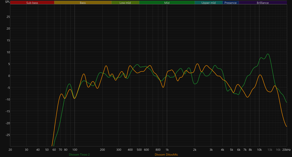Screen dimensions: 292x157
Task: Click the 10k frequency axis label
Action: click(x=259, y=150)
